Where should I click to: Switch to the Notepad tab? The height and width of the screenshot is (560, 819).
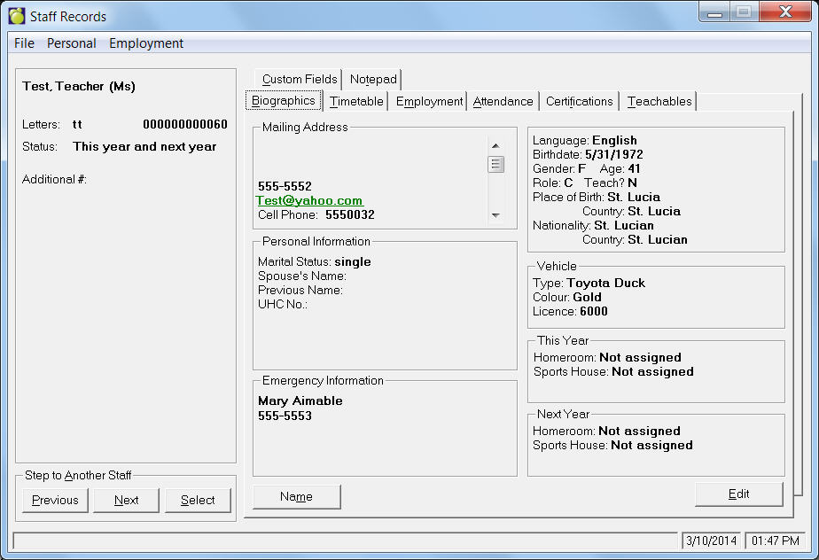point(373,79)
